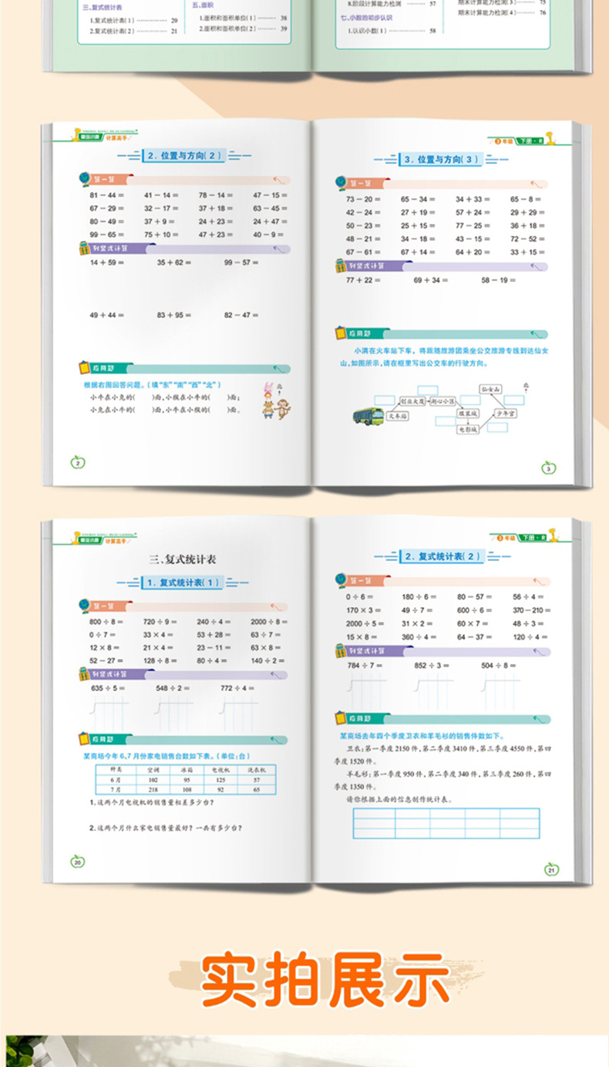Click the calculator icon on page 20
The image size is (609, 1067).
tap(86, 674)
